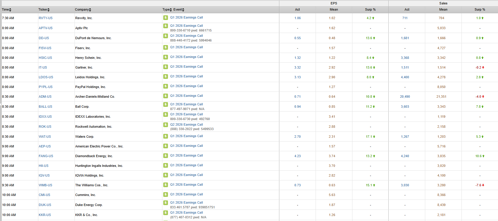Click the green dollar icon for Gartner
Screen dimensions: 498x221
[x=166, y=67]
